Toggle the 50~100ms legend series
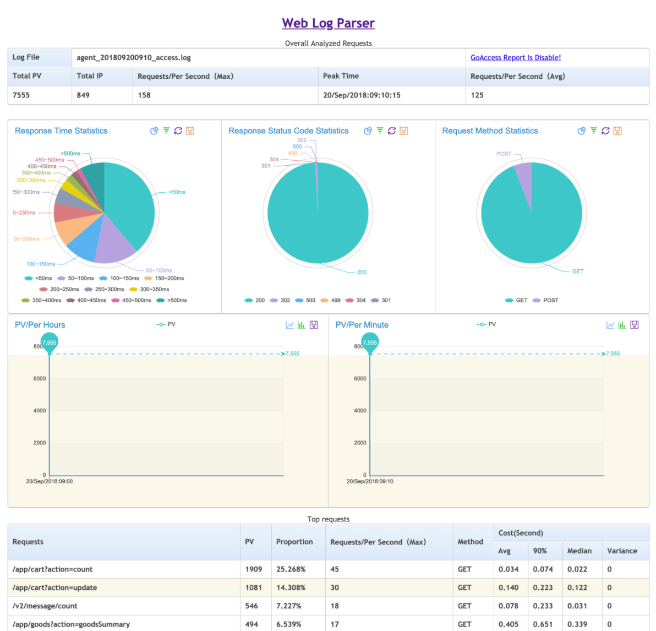This screenshot has height=631, width=656. coord(75,279)
